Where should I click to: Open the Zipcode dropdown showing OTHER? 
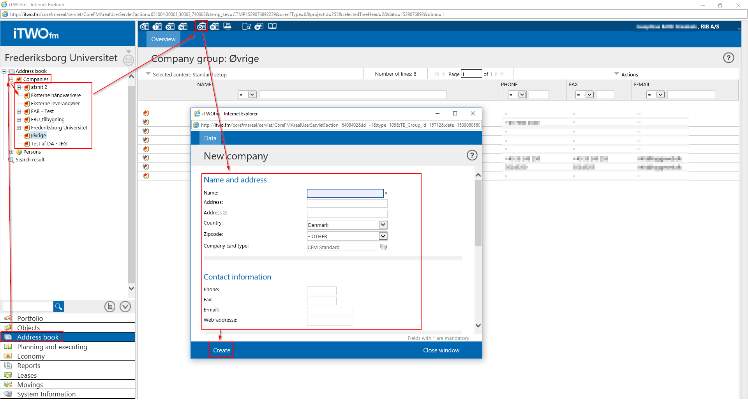[x=383, y=236]
